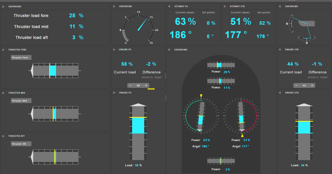Viewport: 332px width, 174px height.
Task: Click the yellow setpoint arrow above PS dial
Action: coord(201,95)
